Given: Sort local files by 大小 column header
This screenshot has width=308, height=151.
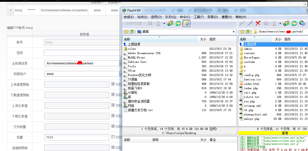Looking at the screenshot, I should (203, 39).
